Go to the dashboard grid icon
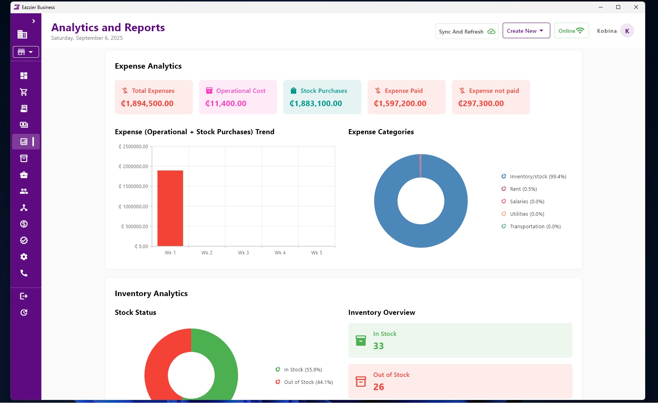 [24, 76]
